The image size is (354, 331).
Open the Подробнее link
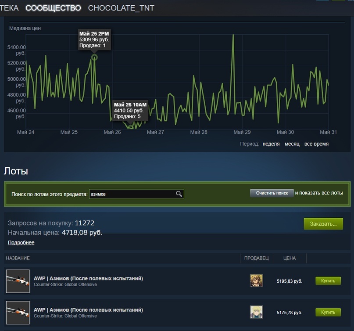(x=21, y=243)
